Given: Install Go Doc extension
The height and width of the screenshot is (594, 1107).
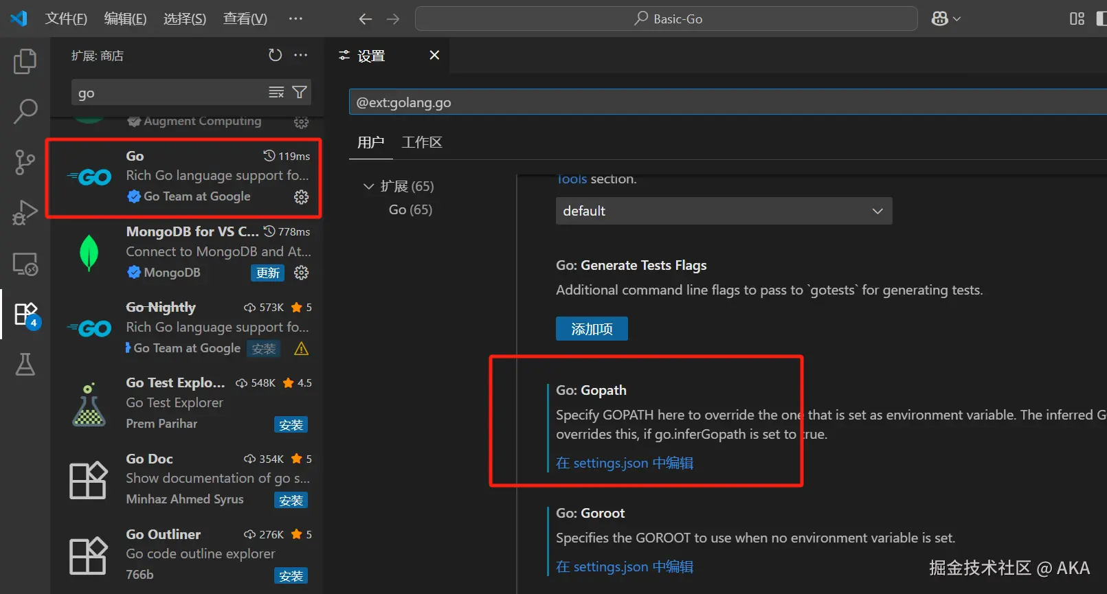Looking at the screenshot, I should click(x=291, y=501).
